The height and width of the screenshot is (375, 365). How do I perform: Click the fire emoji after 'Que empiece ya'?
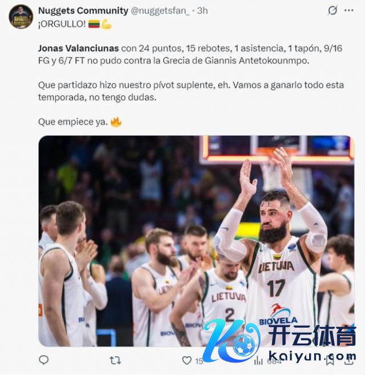pos(116,122)
